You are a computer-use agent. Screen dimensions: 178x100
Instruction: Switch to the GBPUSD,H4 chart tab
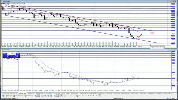(31, 93)
